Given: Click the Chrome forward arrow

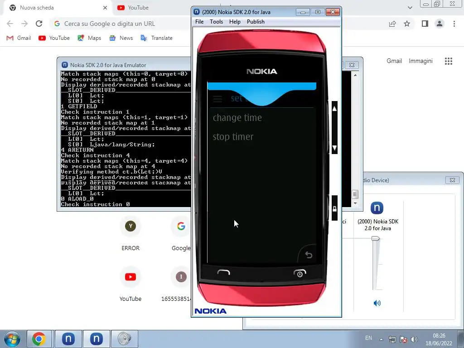Looking at the screenshot, I should pos(24,24).
